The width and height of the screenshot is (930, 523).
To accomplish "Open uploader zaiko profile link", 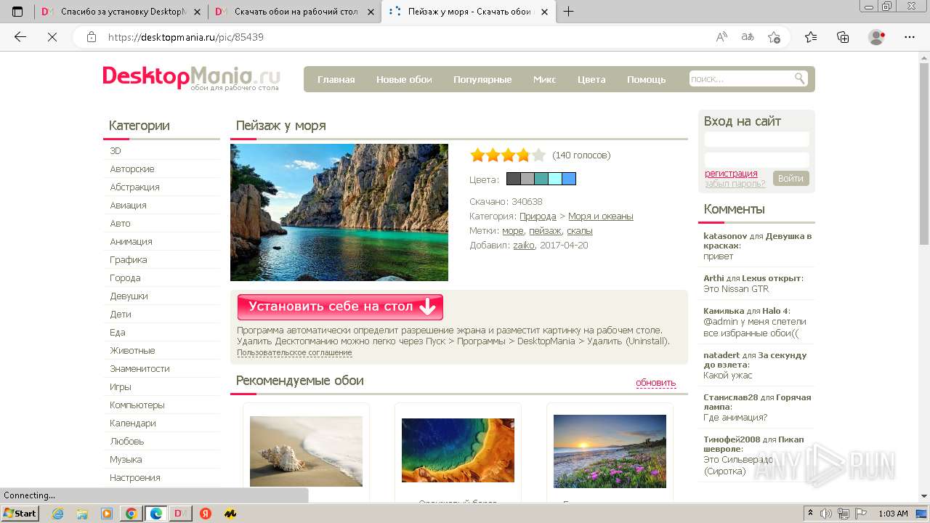I will click(524, 246).
